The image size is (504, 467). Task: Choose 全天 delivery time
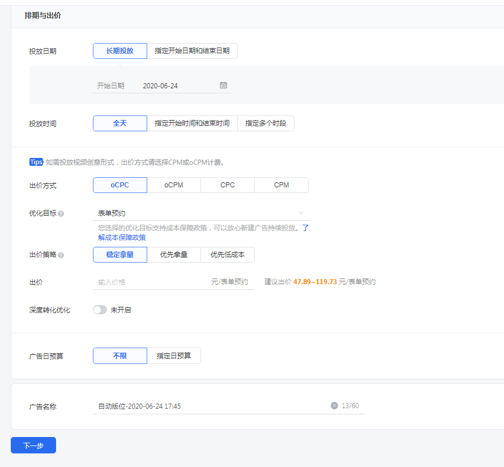point(120,123)
